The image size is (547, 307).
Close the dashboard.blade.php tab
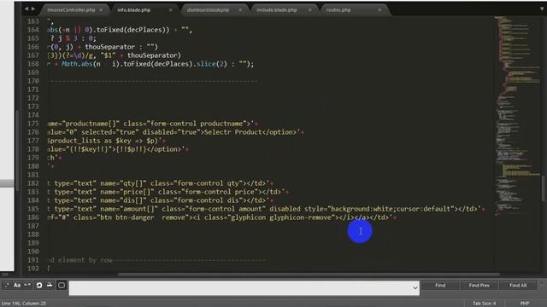[240, 10]
